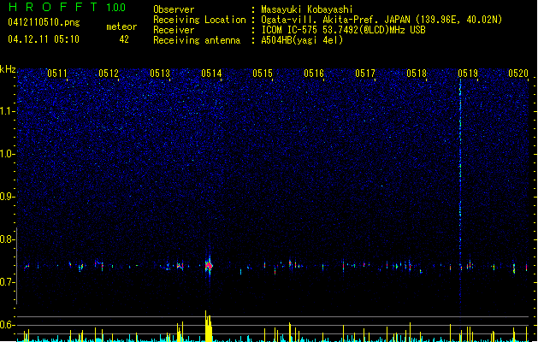The image size is (538, 342).
Task: Click the 0518 time marker
Action: click(x=417, y=74)
